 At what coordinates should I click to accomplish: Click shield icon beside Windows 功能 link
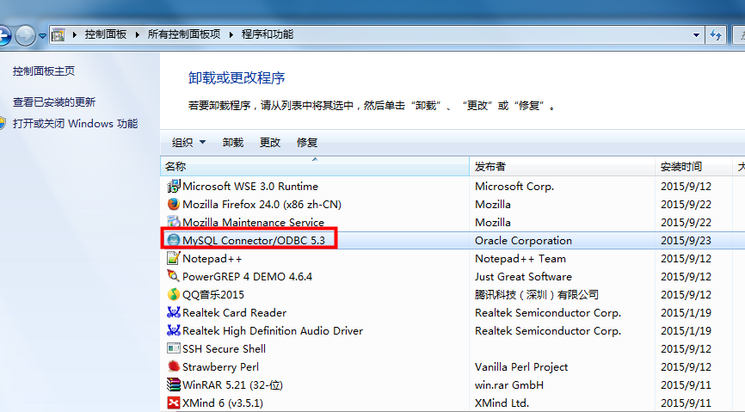tap(3, 124)
